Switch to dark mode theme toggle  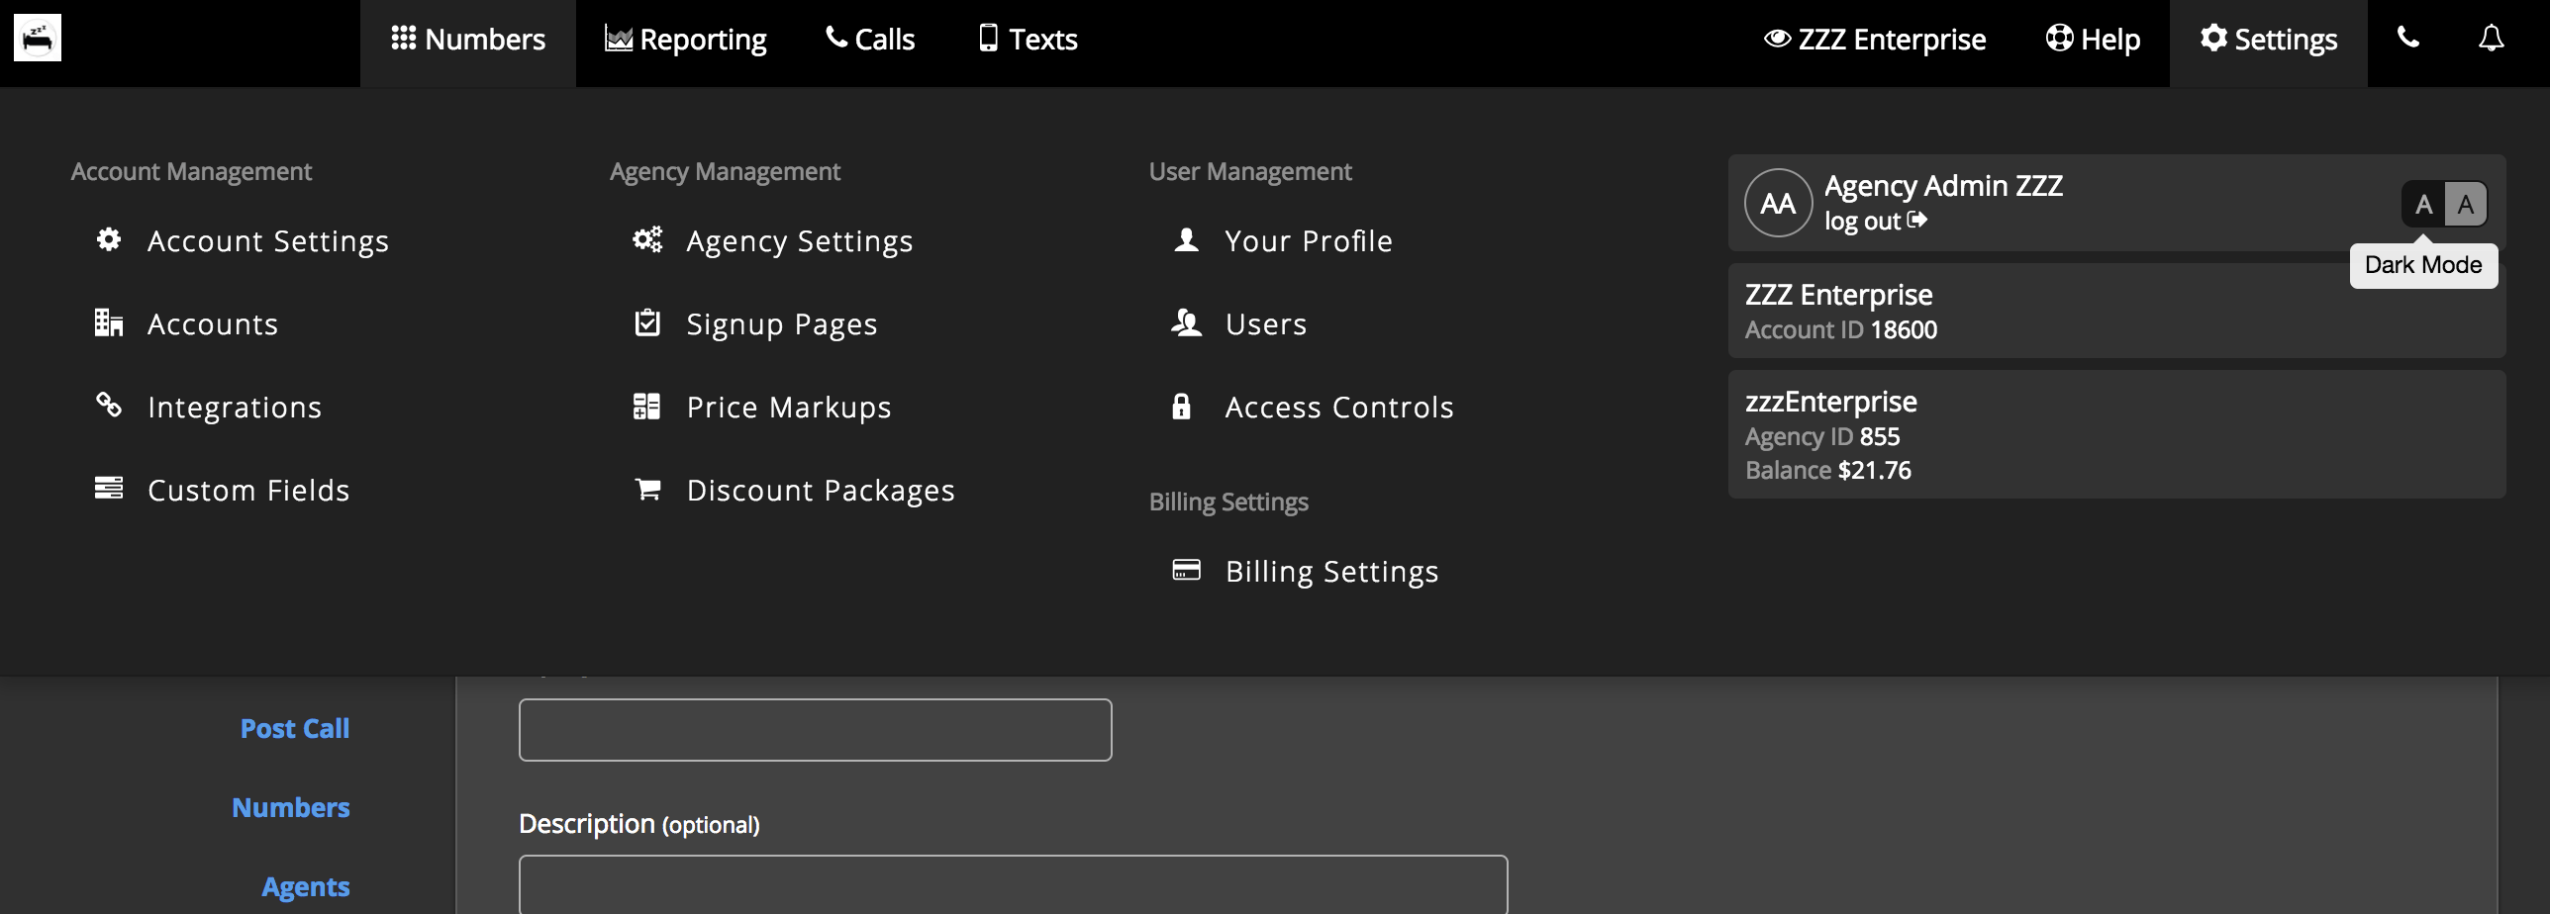2423,205
